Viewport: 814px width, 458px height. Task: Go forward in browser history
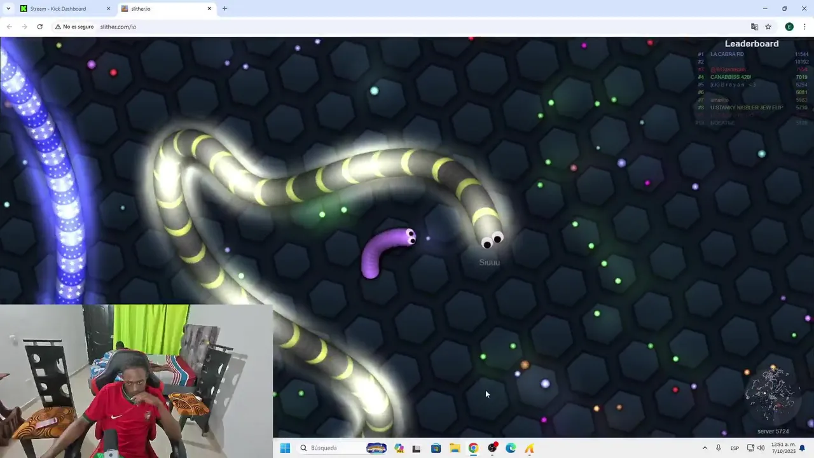click(24, 27)
